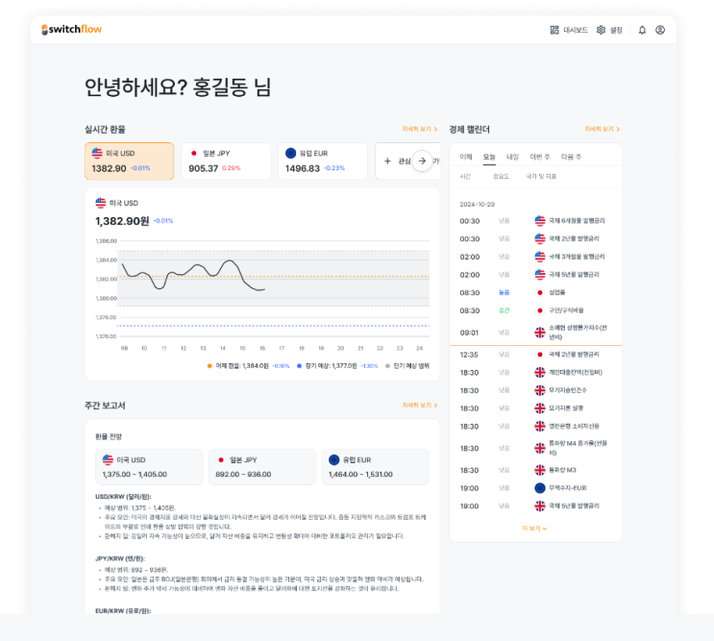714x641 pixels.
Task: Click US 국채 5년물 발행금리 entry at 02:00
Action: (574, 275)
